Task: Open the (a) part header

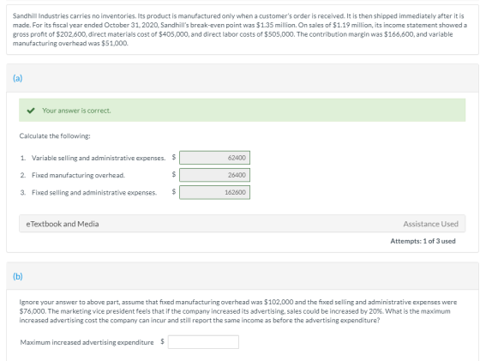Action: [17, 78]
